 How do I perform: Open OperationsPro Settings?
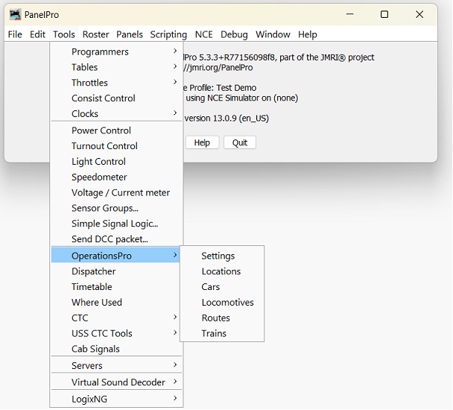point(218,256)
